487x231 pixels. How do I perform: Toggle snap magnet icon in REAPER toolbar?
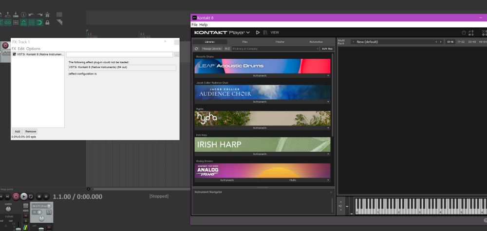pyautogui.click(x=39, y=22)
